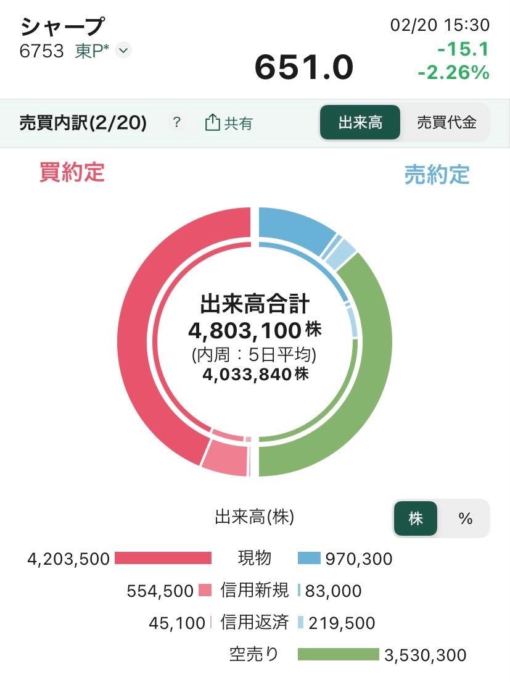
Task: Click the pink 信用新規 buy bar
Action: click(x=205, y=591)
